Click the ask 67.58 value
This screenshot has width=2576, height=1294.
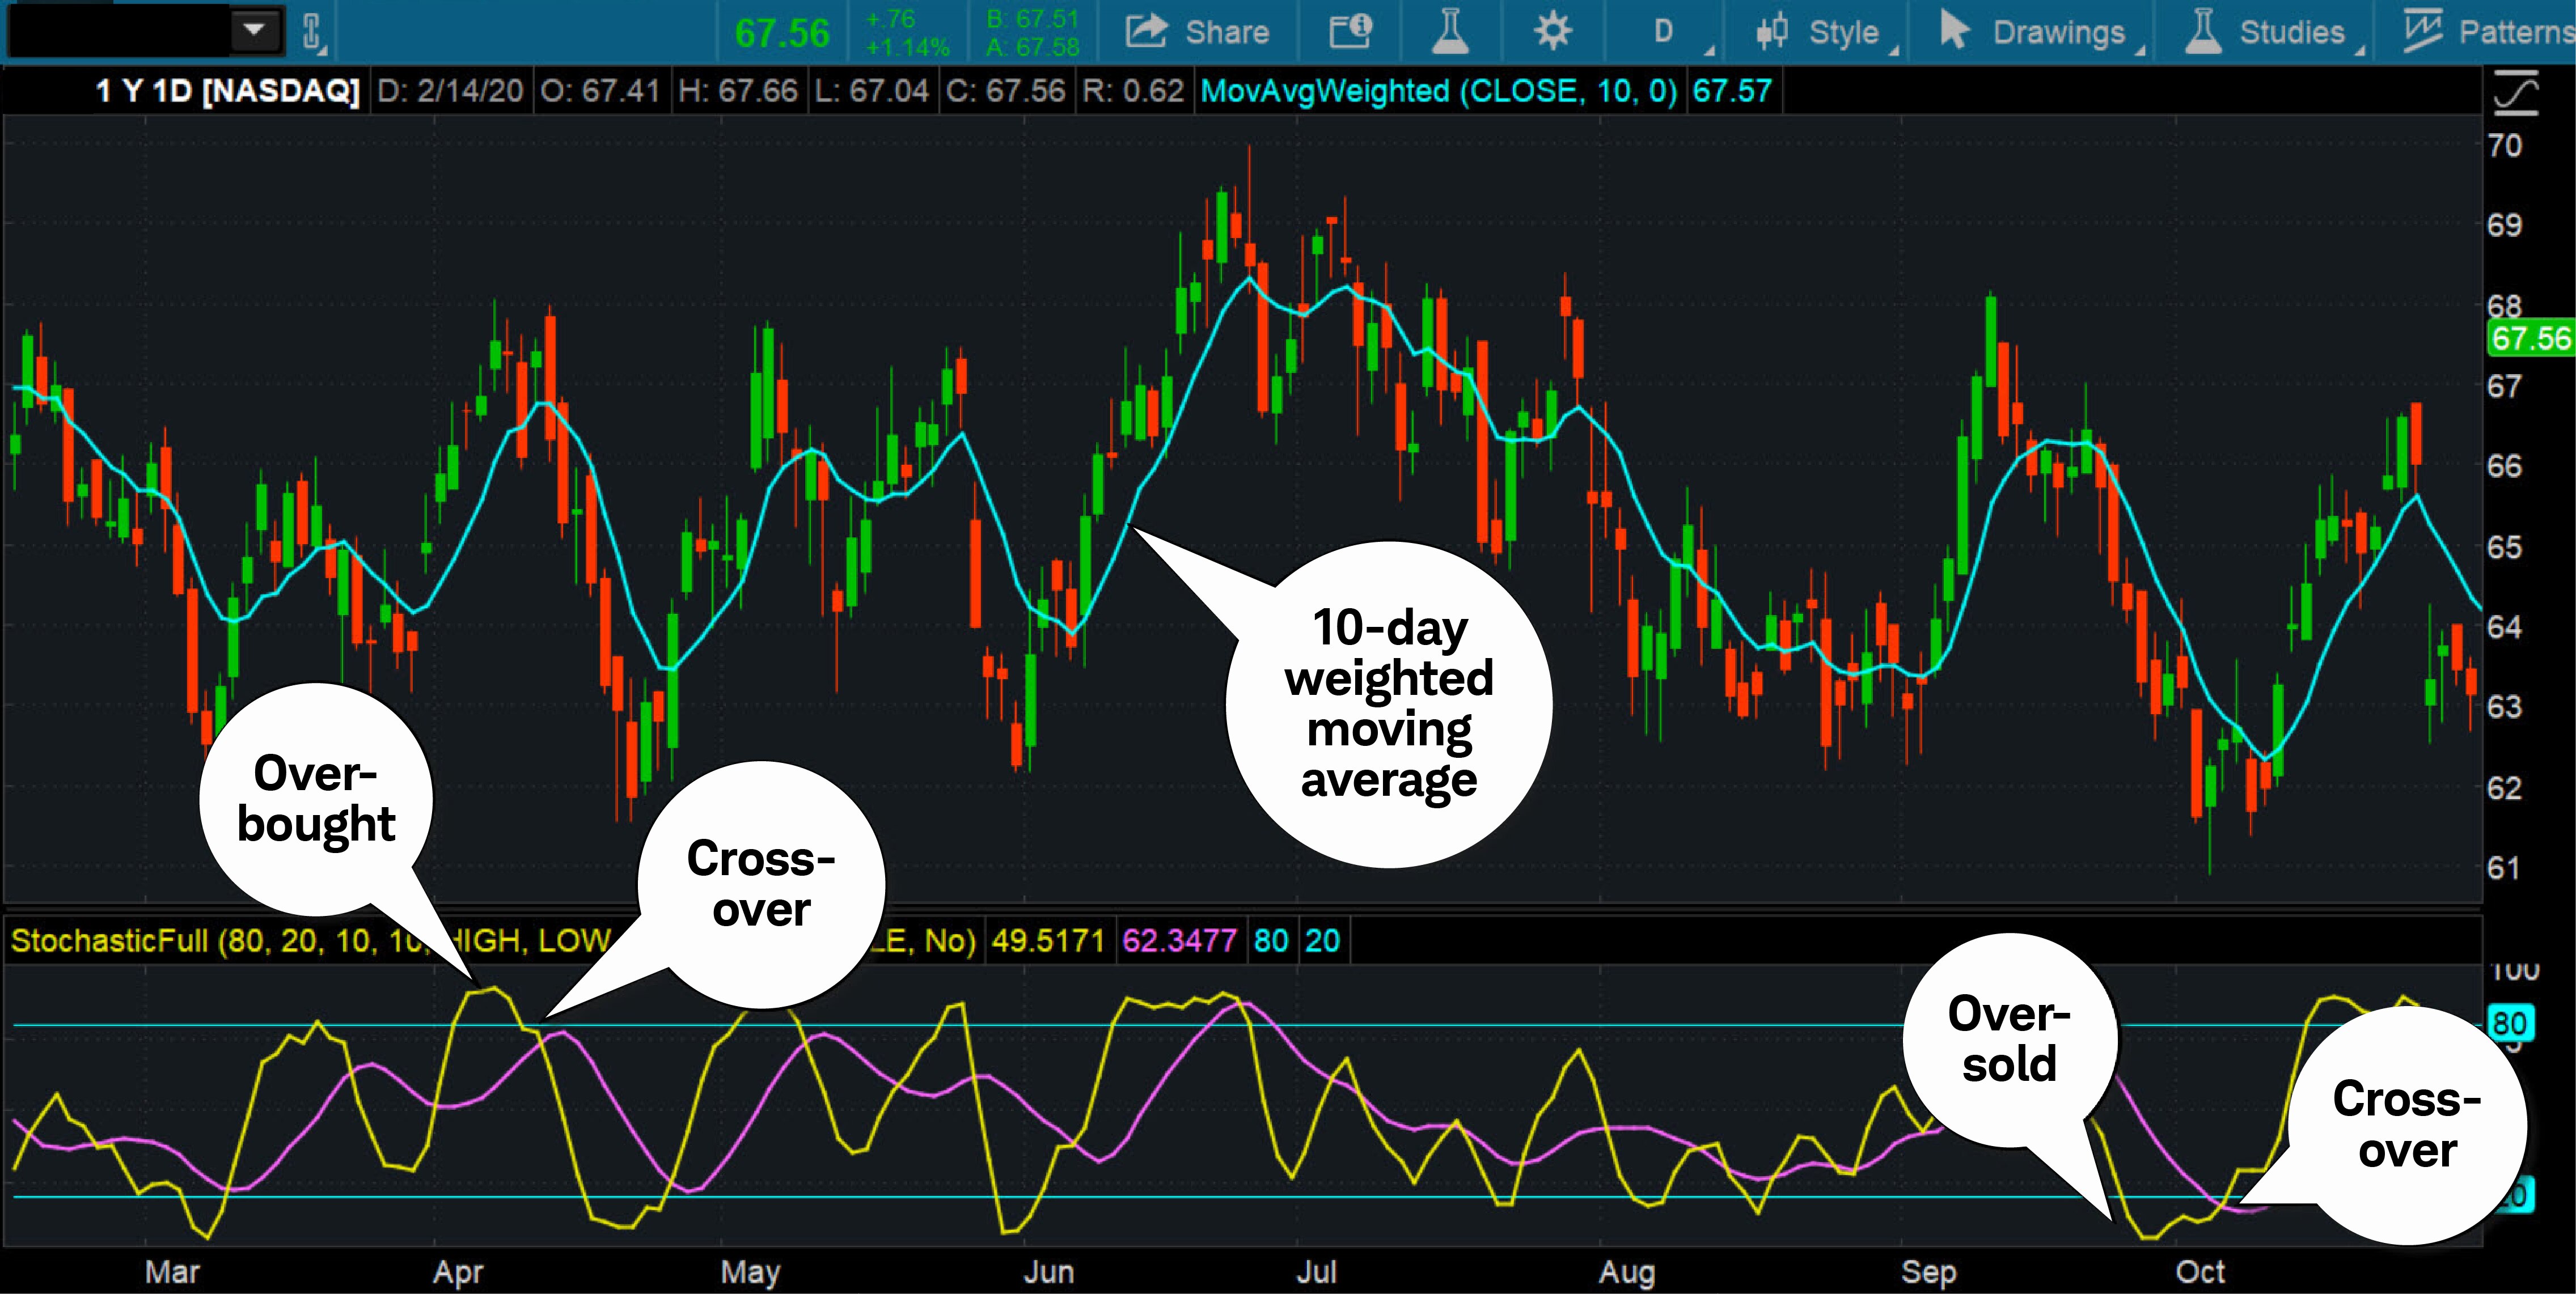pyautogui.click(x=1032, y=47)
